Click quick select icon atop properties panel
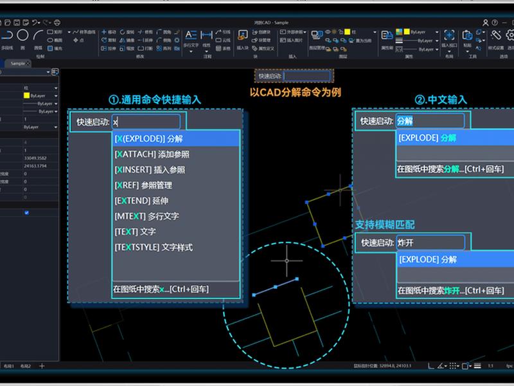 pyautogui.click(x=55, y=72)
